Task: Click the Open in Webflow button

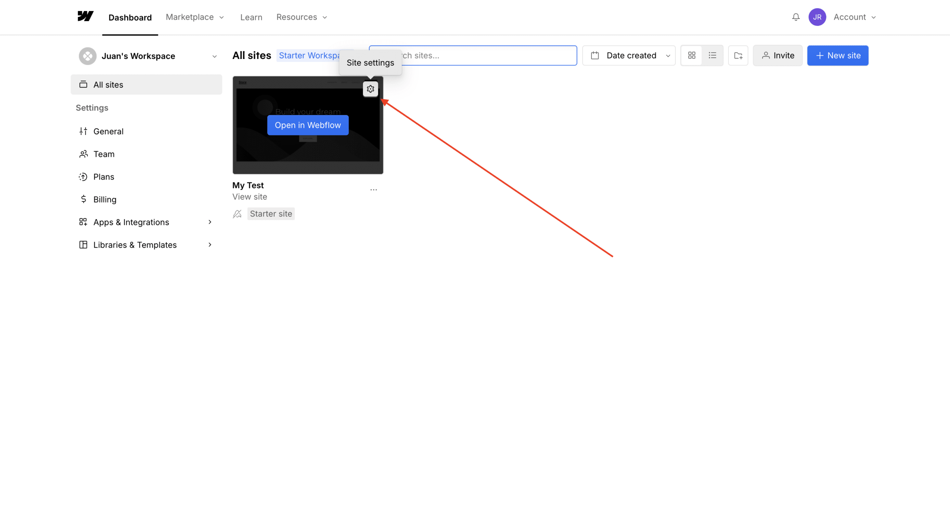Action: 307,125
